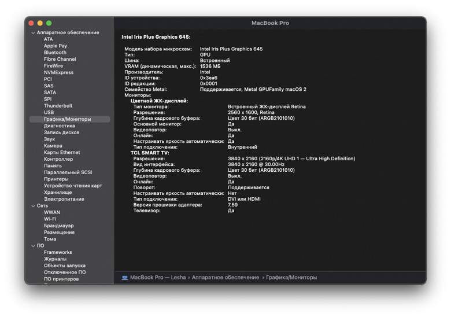Click the yellow minimize window button
The image size is (451, 317).
pyautogui.click(x=40, y=23)
